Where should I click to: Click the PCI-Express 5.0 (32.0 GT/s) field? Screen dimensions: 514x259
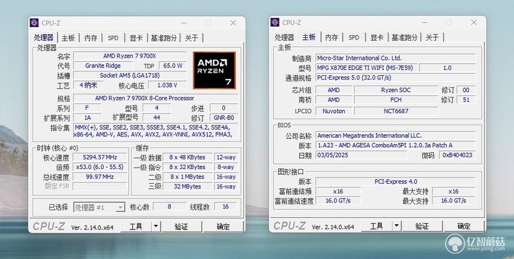click(396, 78)
